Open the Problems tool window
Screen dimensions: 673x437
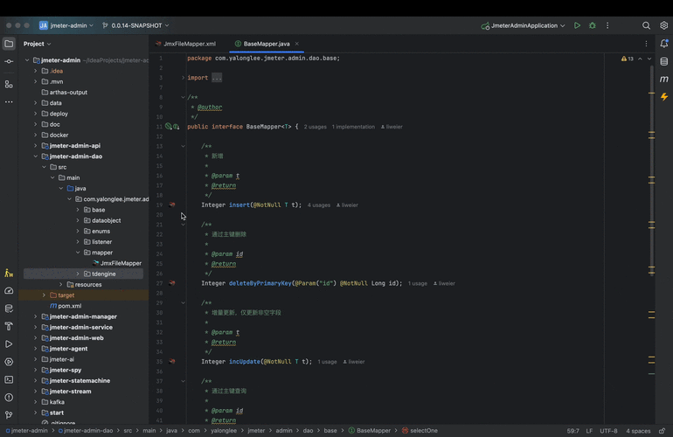pyautogui.click(x=9, y=397)
